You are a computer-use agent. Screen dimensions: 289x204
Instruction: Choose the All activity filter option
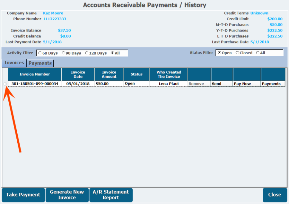(x=112, y=53)
